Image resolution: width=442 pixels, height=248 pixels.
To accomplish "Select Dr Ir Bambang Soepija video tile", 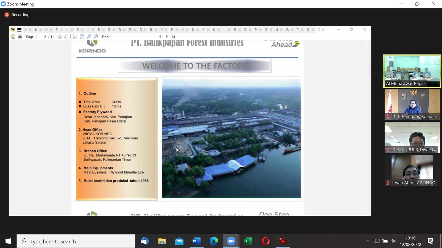I will 412,104.
